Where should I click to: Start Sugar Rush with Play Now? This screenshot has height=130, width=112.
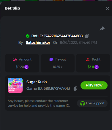coord(94,85)
